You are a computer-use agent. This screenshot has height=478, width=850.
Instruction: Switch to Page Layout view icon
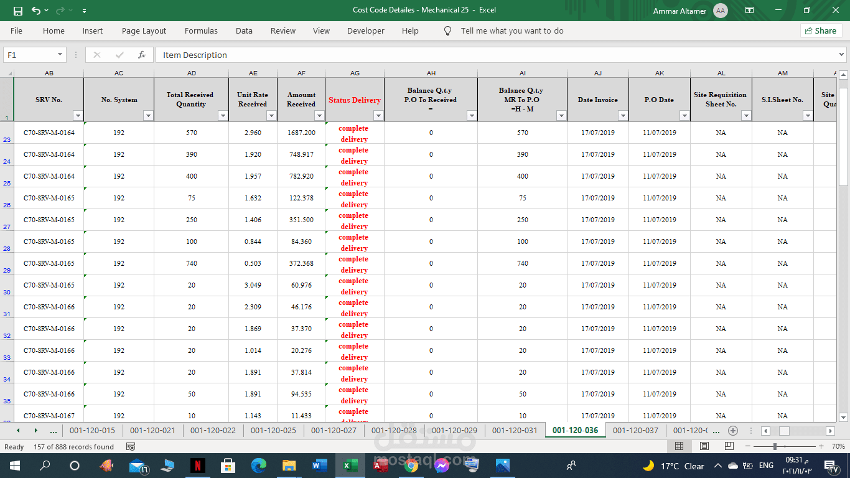click(x=704, y=446)
